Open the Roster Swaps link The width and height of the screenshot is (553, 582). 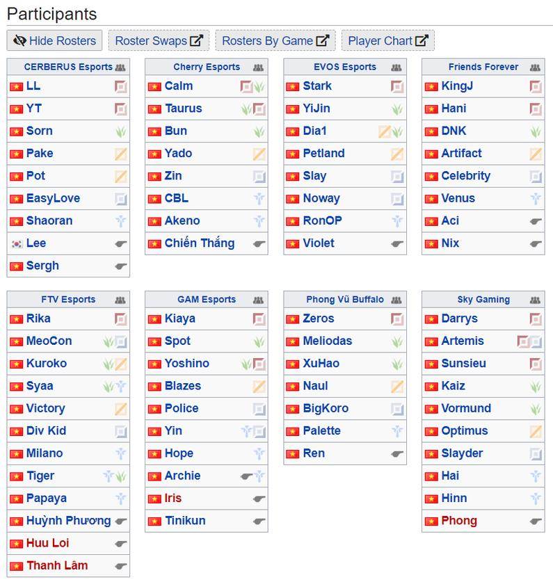click(159, 40)
